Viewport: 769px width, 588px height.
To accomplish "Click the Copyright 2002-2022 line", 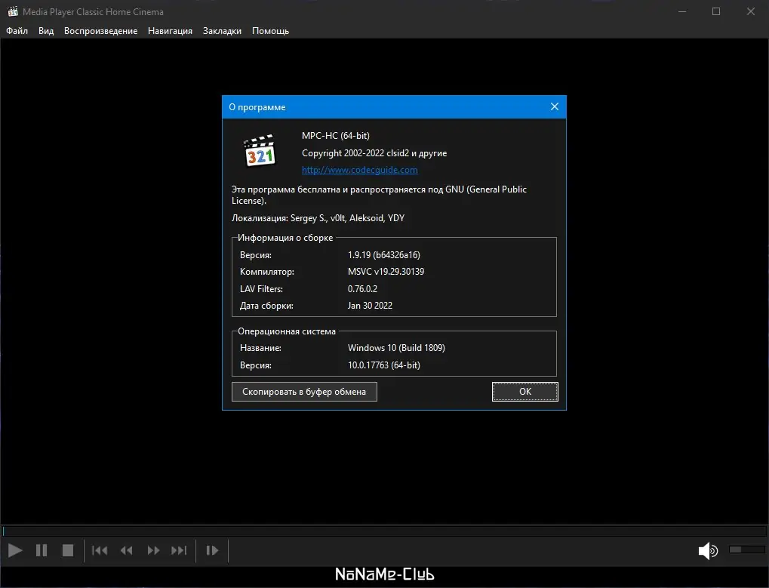I will click(374, 153).
